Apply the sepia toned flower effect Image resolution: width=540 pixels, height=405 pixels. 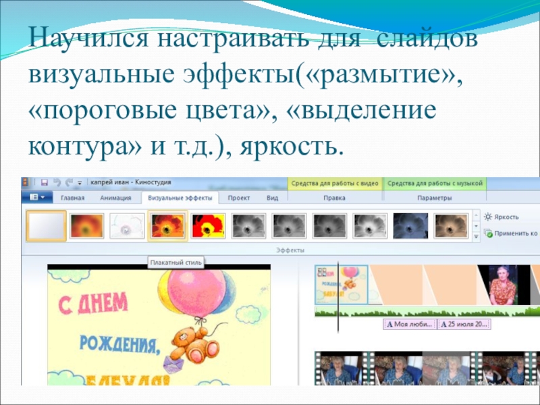[451, 226]
